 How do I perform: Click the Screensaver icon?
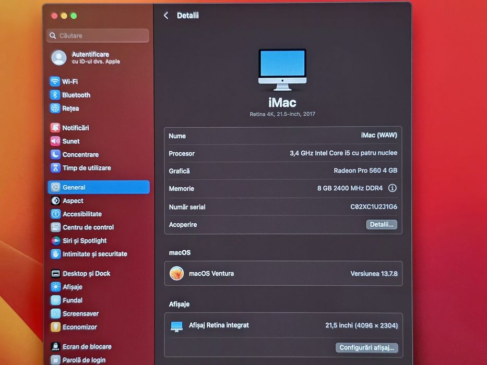tap(56, 313)
